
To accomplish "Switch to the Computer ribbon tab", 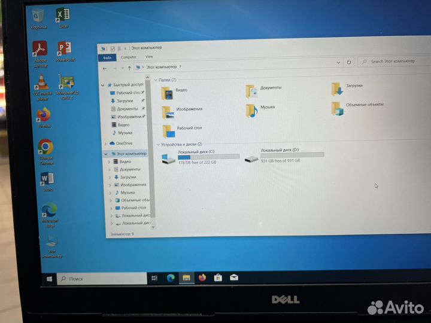I will 128,57.
